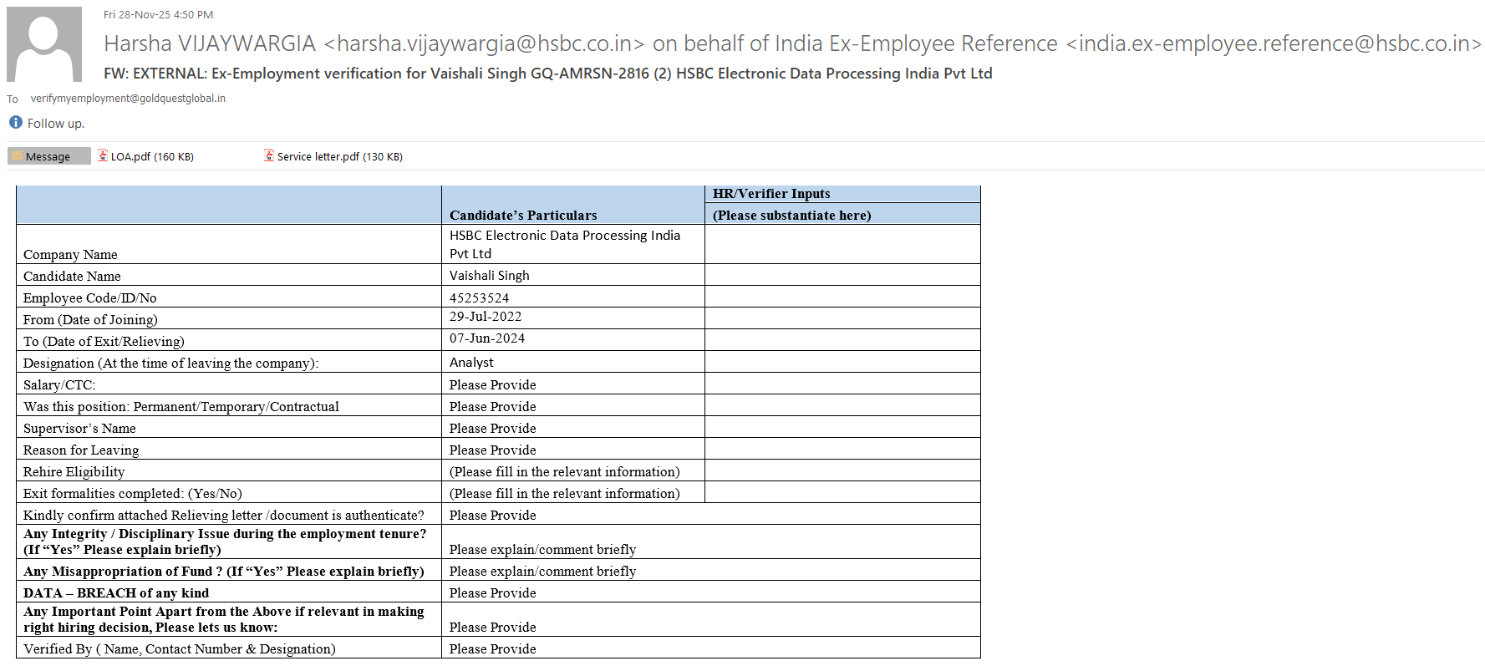The height and width of the screenshot is (666, 1485).
Task: Click the india.ex-employee.reference@hsbc.co.in address
Action: click(x=1274, y=43)
